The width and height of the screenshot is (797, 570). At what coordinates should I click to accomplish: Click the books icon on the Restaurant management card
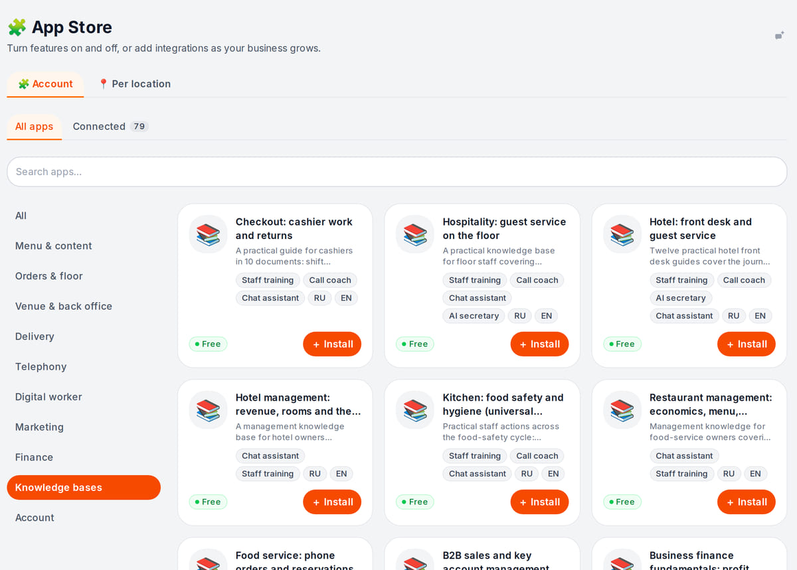tap(622, 410)
